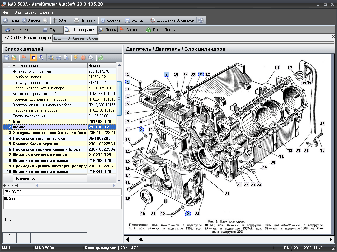Click the help question mark icon

pyautogui.click(x=201, y=20)
